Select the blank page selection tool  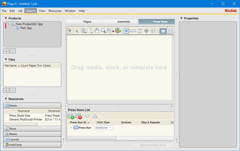[x=90, y=31]
